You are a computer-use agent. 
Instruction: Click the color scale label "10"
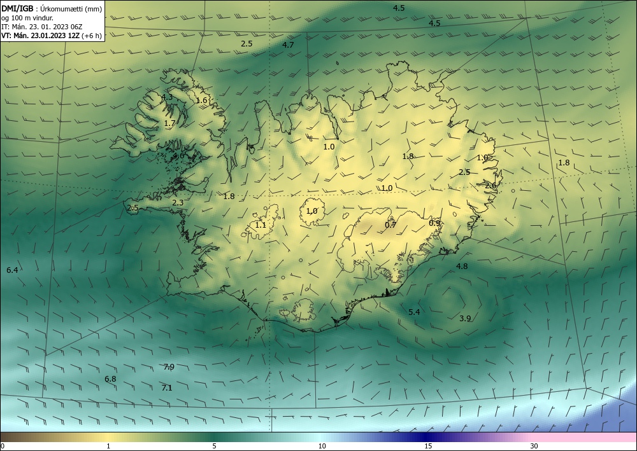322,446
